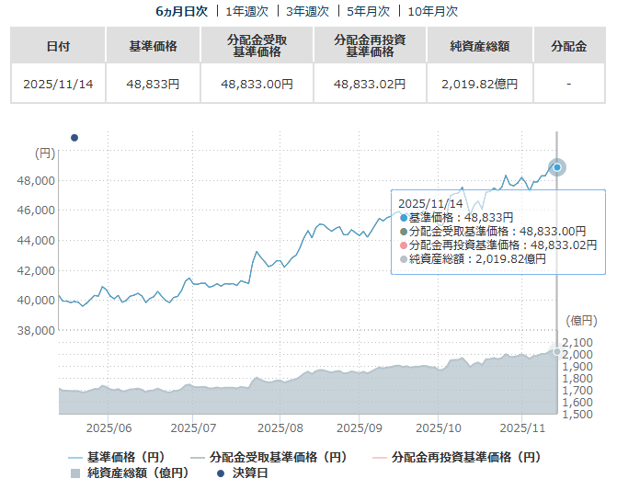Click the 分配金 column header
617x490 pixels.
coord(568,45)
